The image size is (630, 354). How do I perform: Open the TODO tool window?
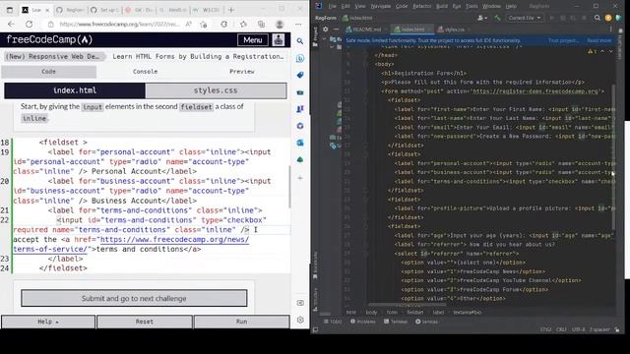[333, 322]
